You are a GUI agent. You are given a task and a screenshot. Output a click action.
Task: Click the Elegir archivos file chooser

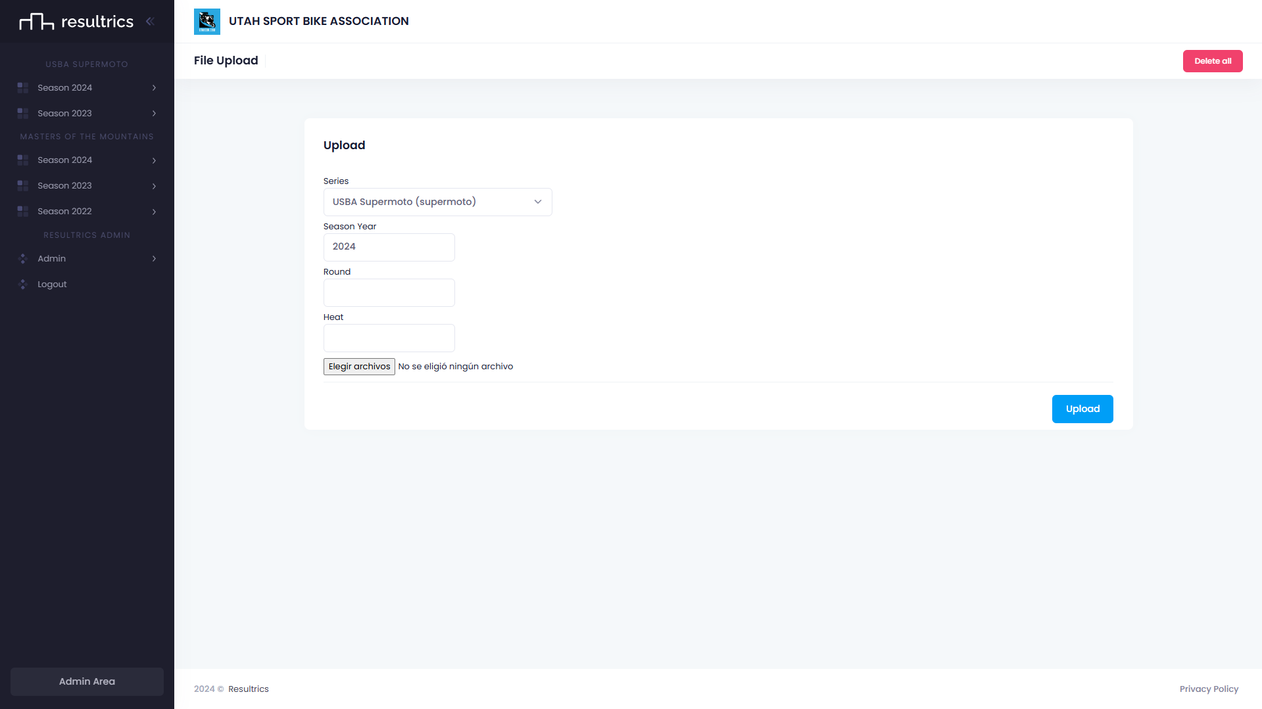[359, 367]
